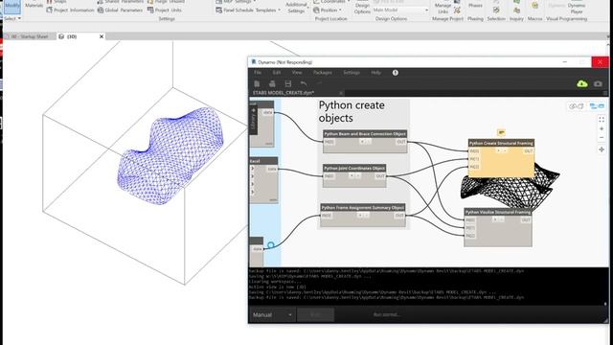Click the Python Visualize Structural Framing node header
Viewport: 613px width, 345px height.
[x=498, y=212]
